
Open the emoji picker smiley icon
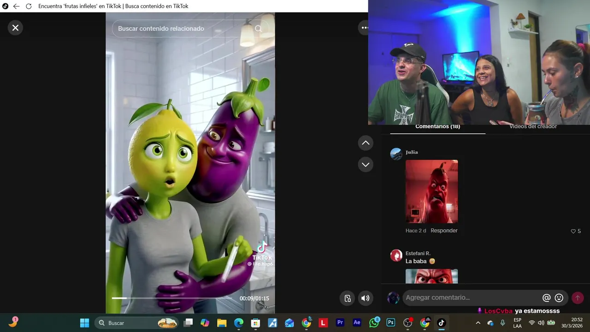point(559,298)
